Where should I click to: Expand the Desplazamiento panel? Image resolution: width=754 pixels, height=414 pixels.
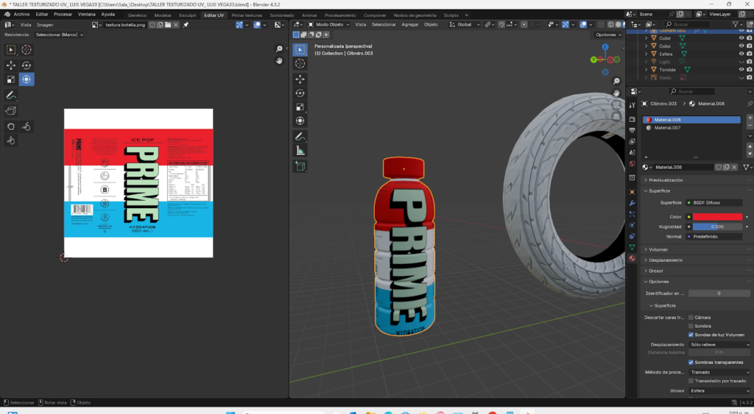point(697,260)
